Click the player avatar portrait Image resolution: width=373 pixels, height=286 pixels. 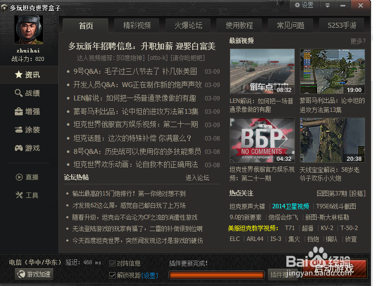(x=29, y=30)
